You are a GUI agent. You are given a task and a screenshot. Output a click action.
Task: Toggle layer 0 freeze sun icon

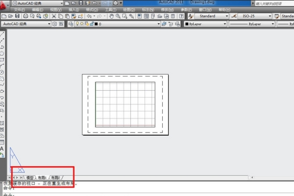82,24
